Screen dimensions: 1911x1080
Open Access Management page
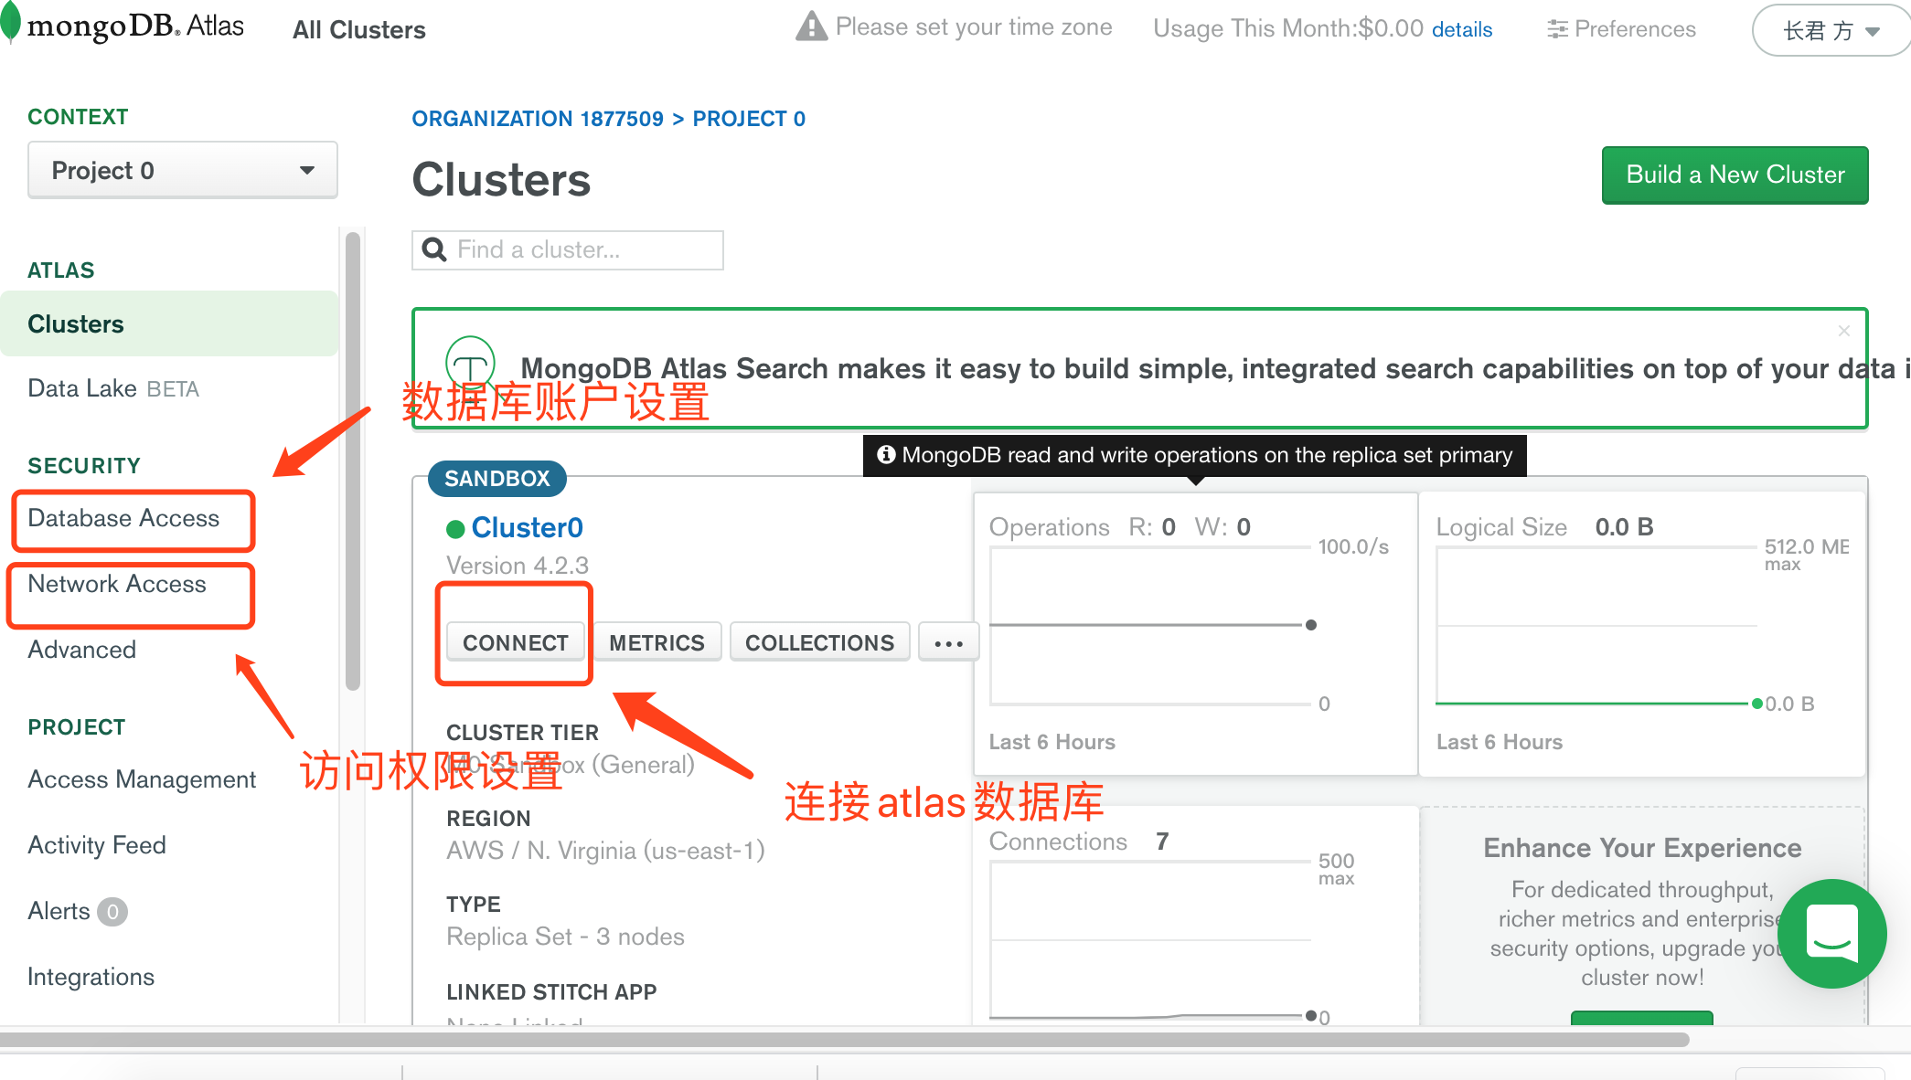pyautogui.click(x=142, y=779)
